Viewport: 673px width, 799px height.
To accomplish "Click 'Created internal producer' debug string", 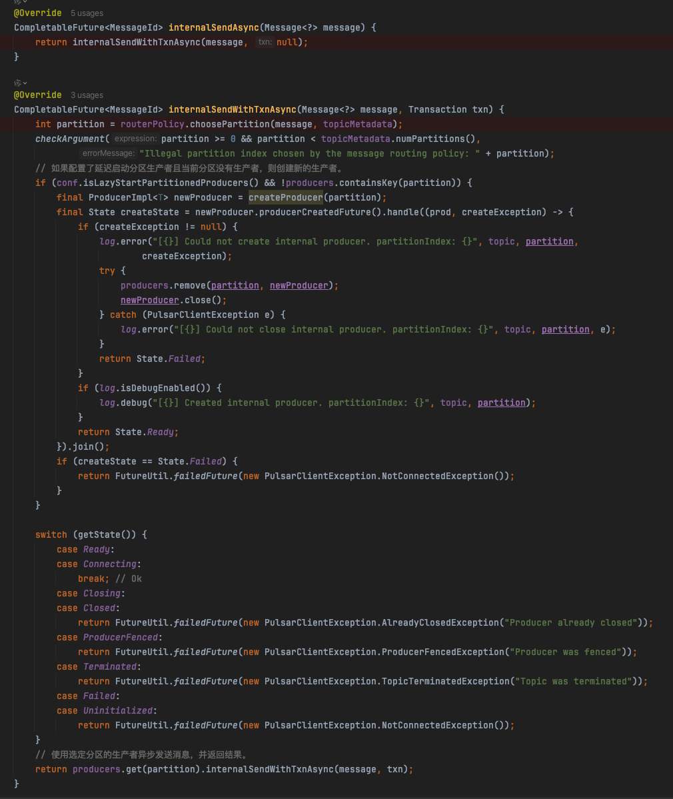I will click(x=291, y=403).
